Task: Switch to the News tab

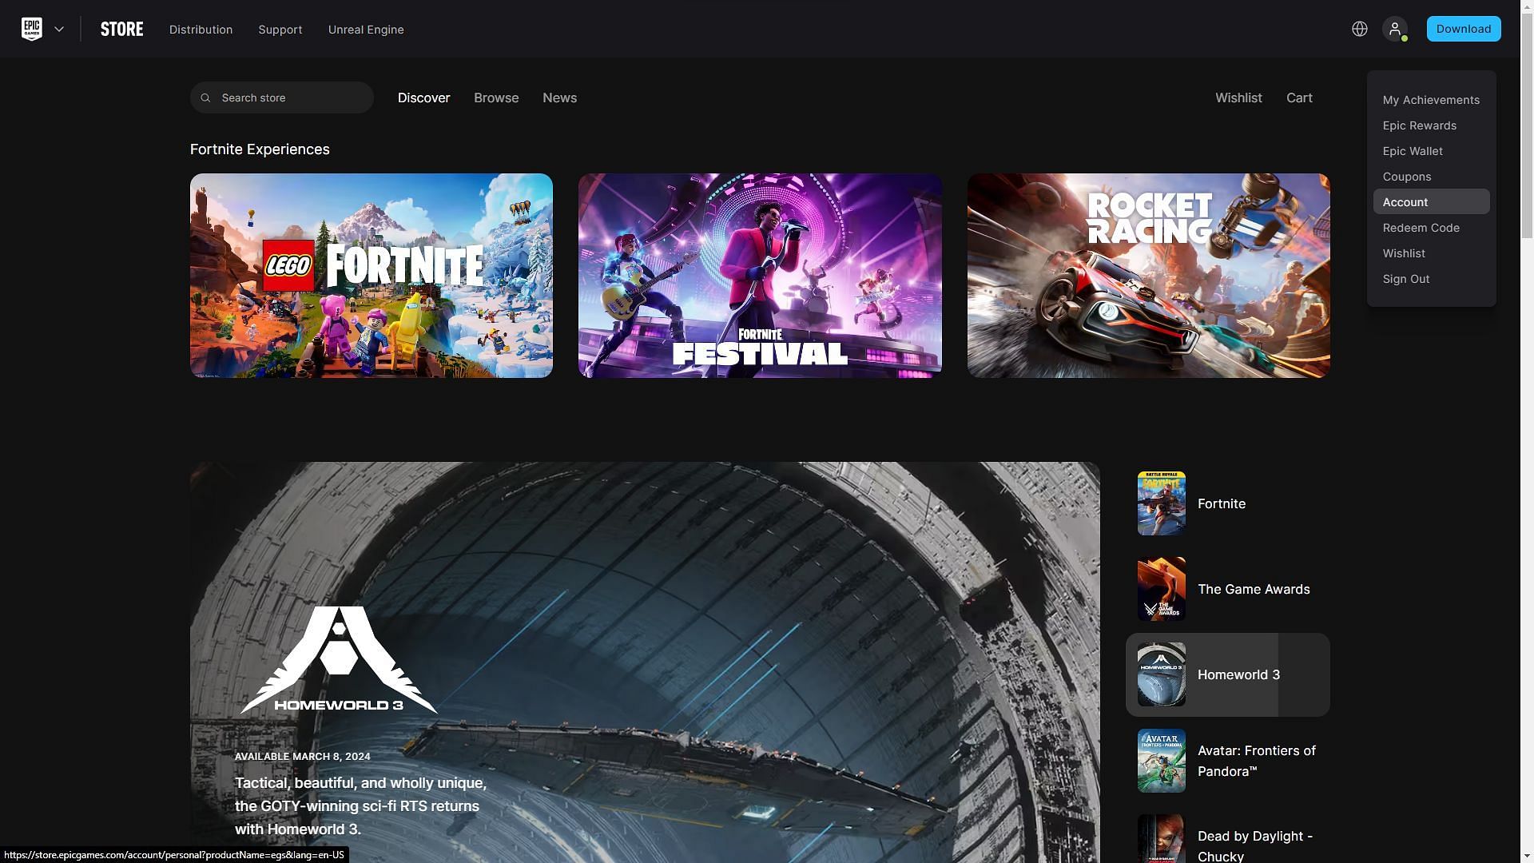Action: (x=559, y=97)
